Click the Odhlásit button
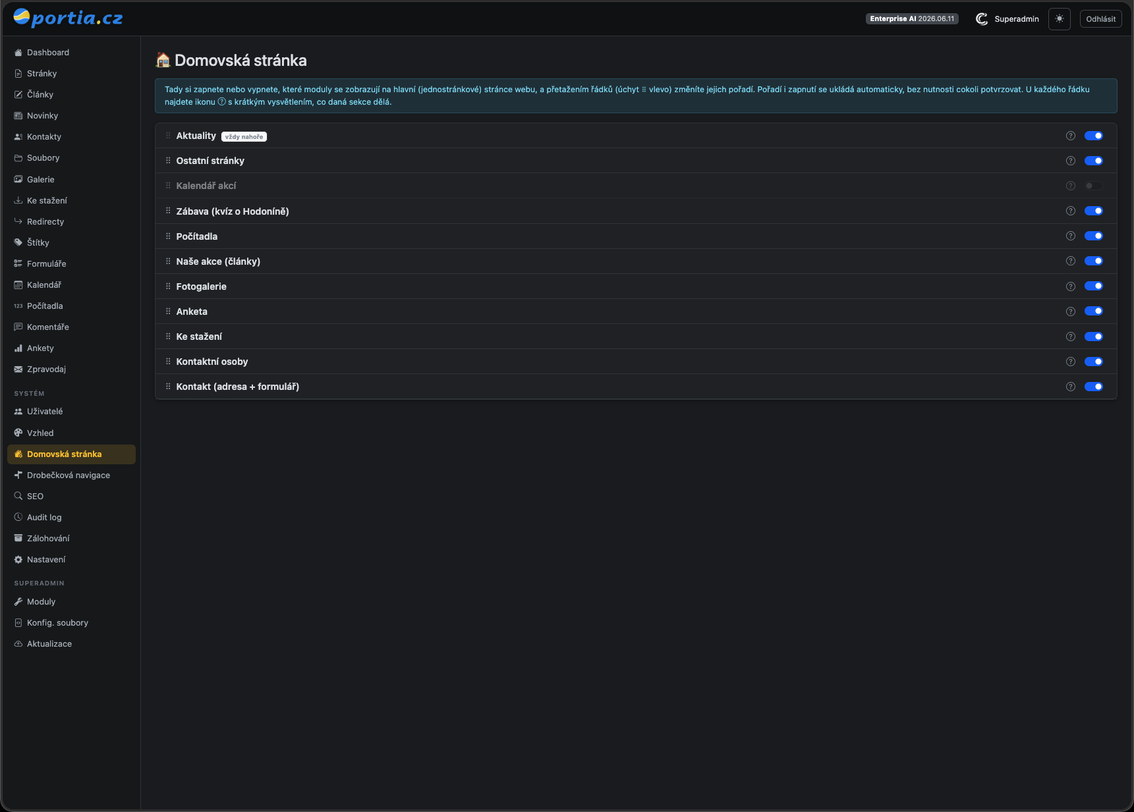1134x812 pixels. [x=1100, y=19]
